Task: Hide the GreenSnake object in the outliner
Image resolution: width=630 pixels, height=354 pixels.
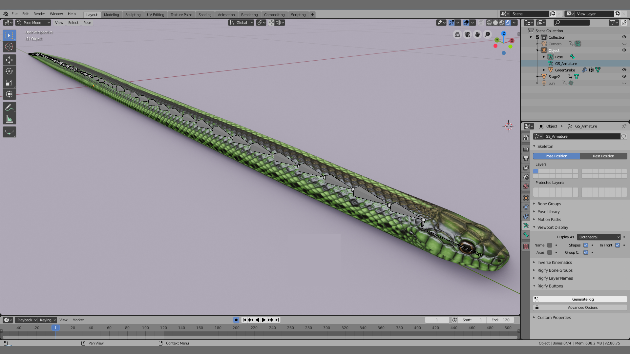Action: tap(624, 70)
